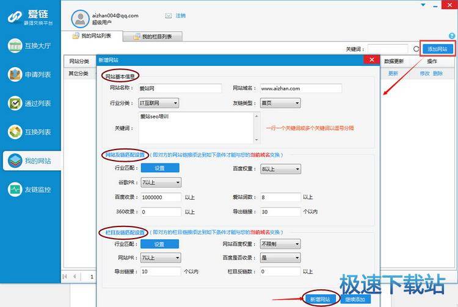Click the 360收录 input field
458x307 pixels.
coord(161,212)
